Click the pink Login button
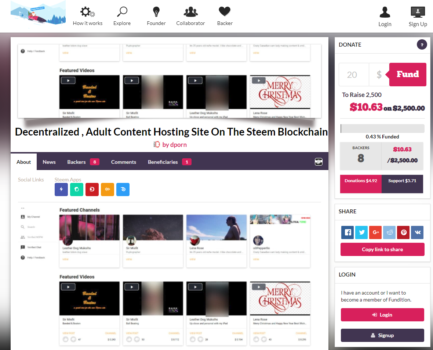The height and width of the screenshot is (350, 433). pyautogui.click(x=382, y=315)
